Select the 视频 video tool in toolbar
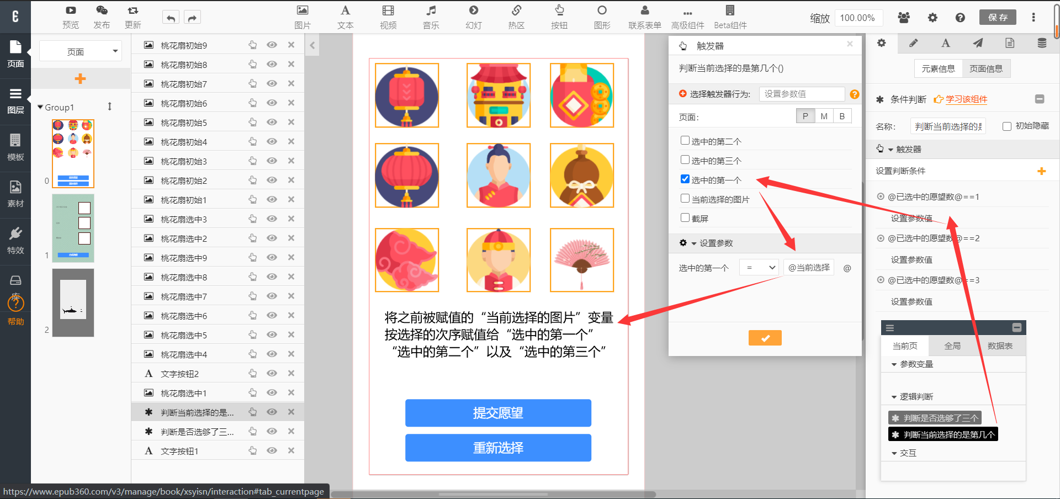This screenshot has width=1060, height=499. (x=388, y=17)
